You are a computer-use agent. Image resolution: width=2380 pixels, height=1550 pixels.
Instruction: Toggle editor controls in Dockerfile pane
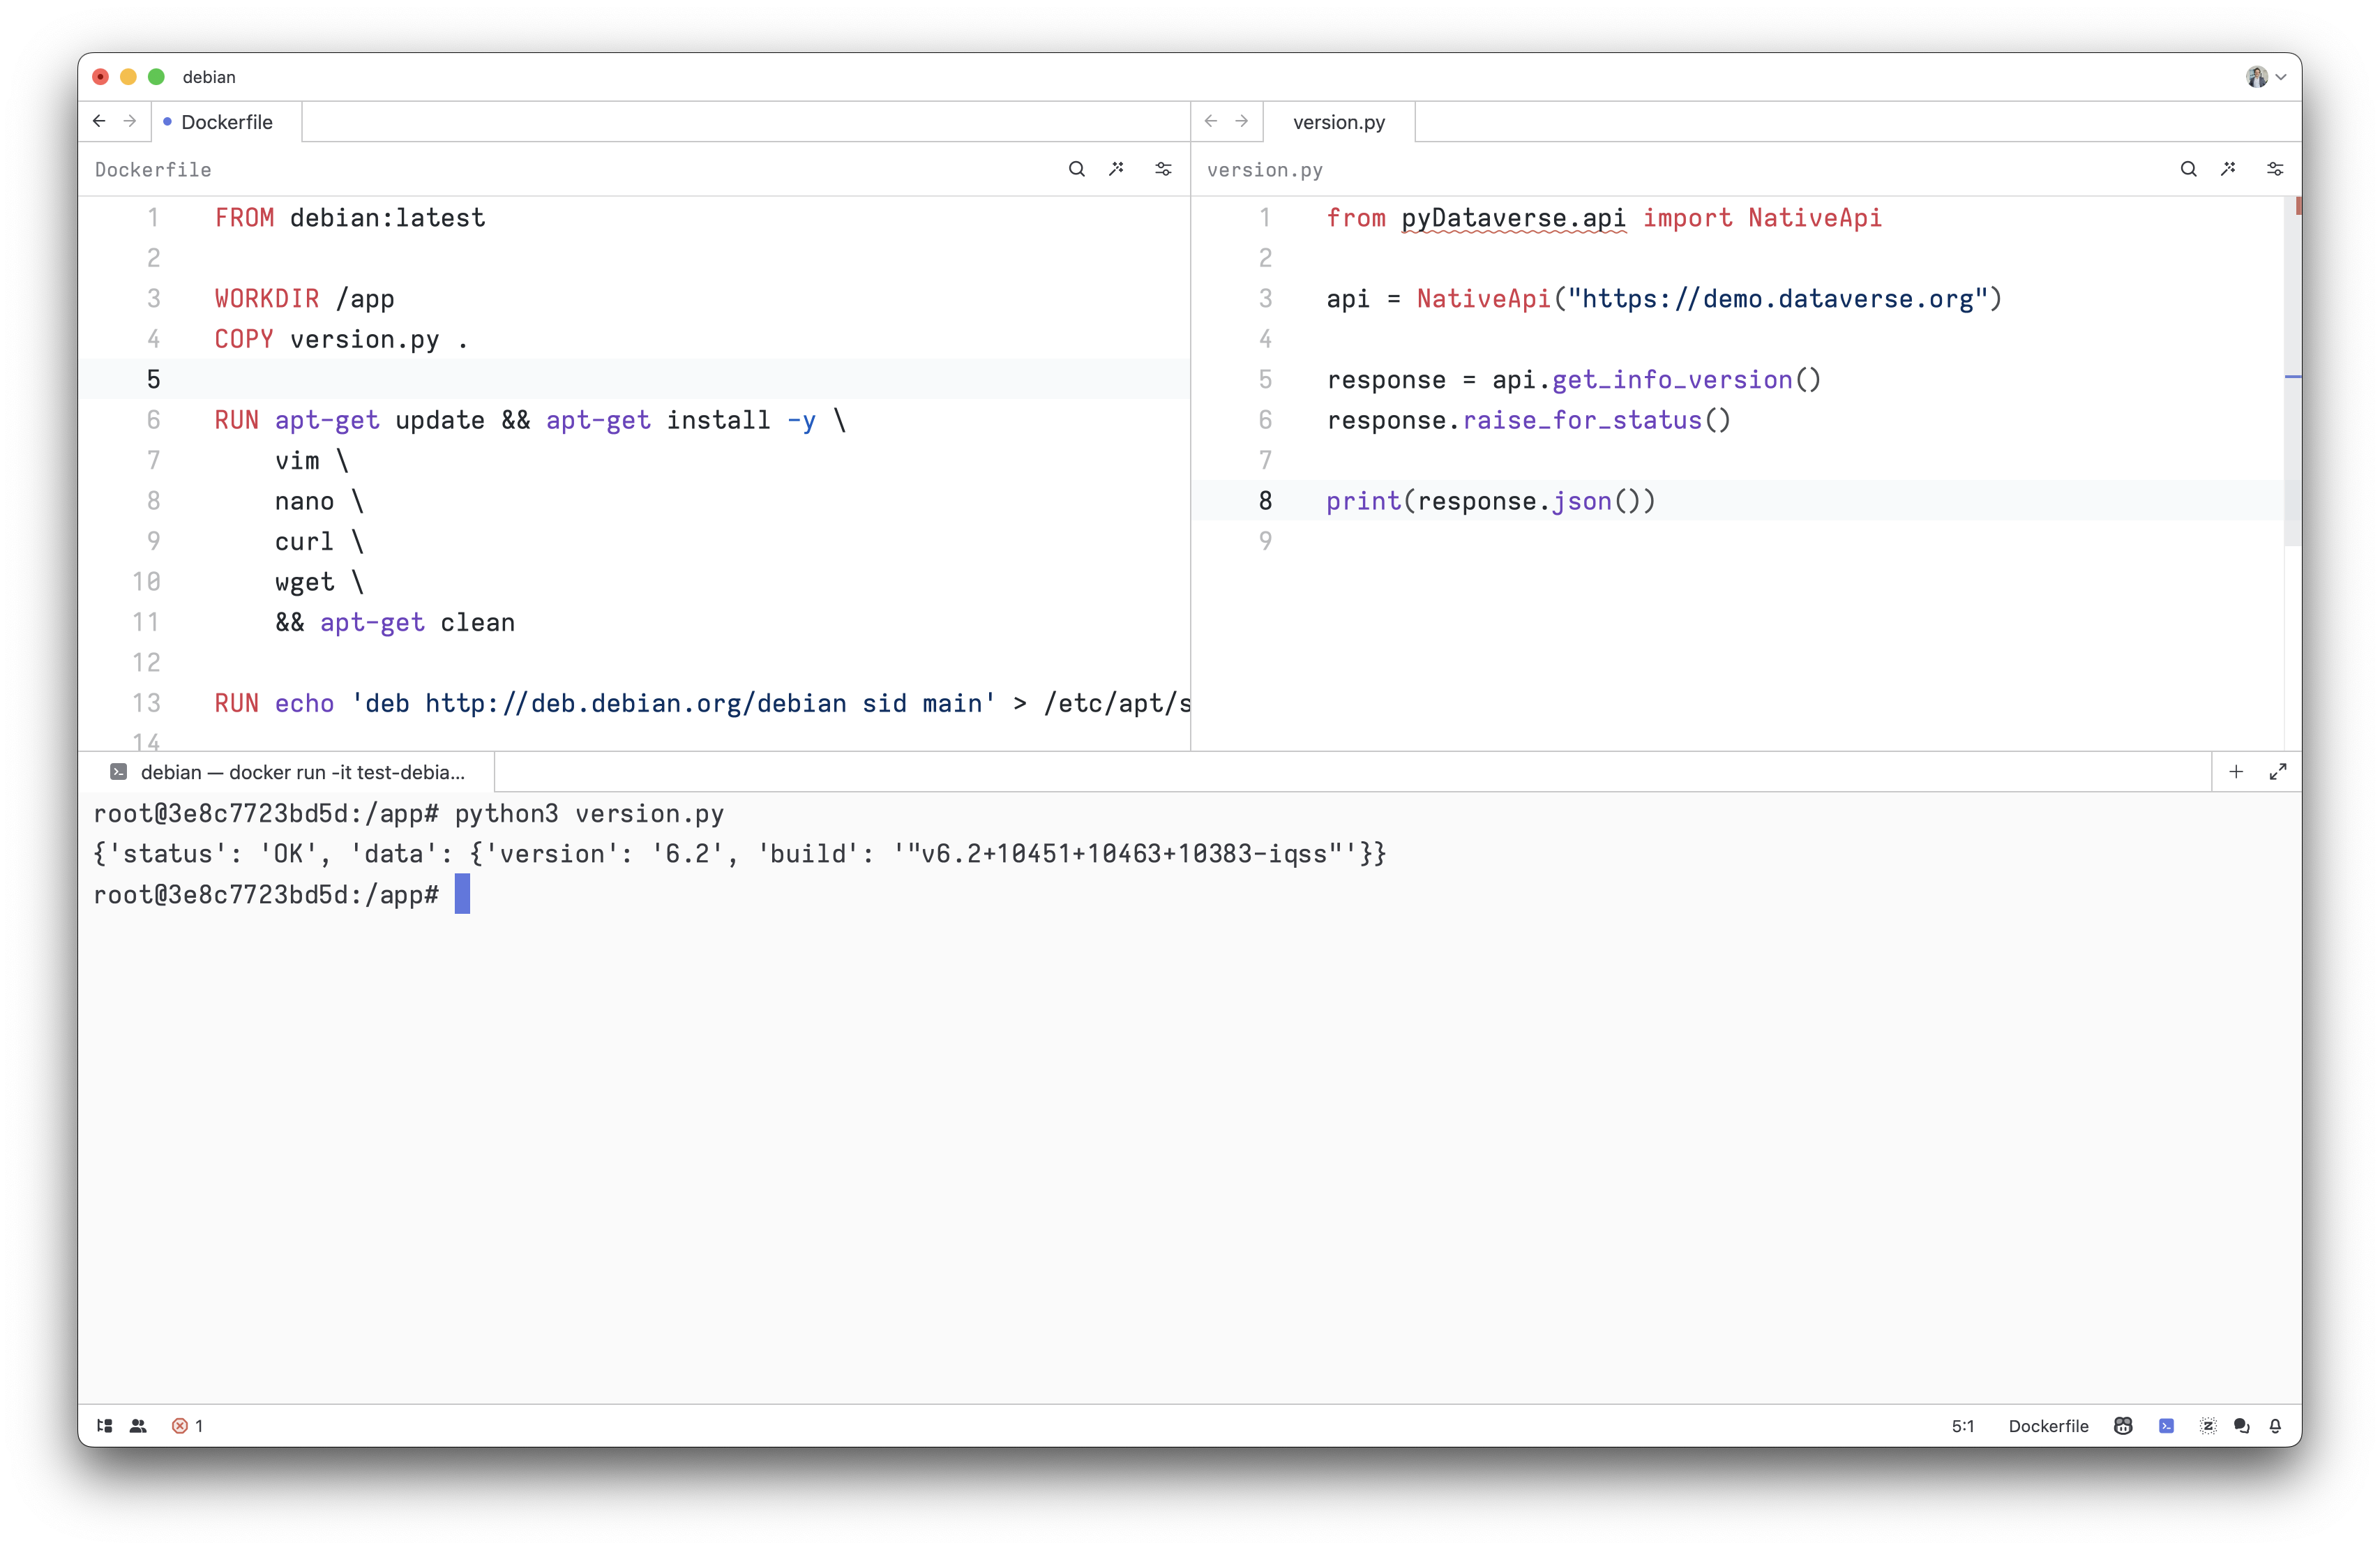1163,169
